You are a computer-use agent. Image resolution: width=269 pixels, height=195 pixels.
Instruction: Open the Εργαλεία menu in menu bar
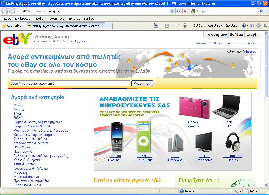74,19
